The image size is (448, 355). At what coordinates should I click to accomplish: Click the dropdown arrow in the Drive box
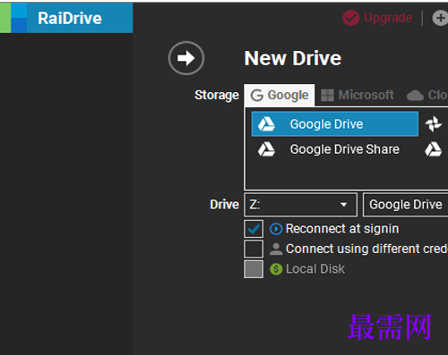pos(343,205)
